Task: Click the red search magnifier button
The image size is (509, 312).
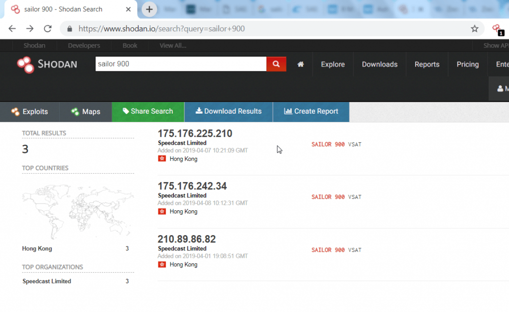Action: (x=276, y=64)
